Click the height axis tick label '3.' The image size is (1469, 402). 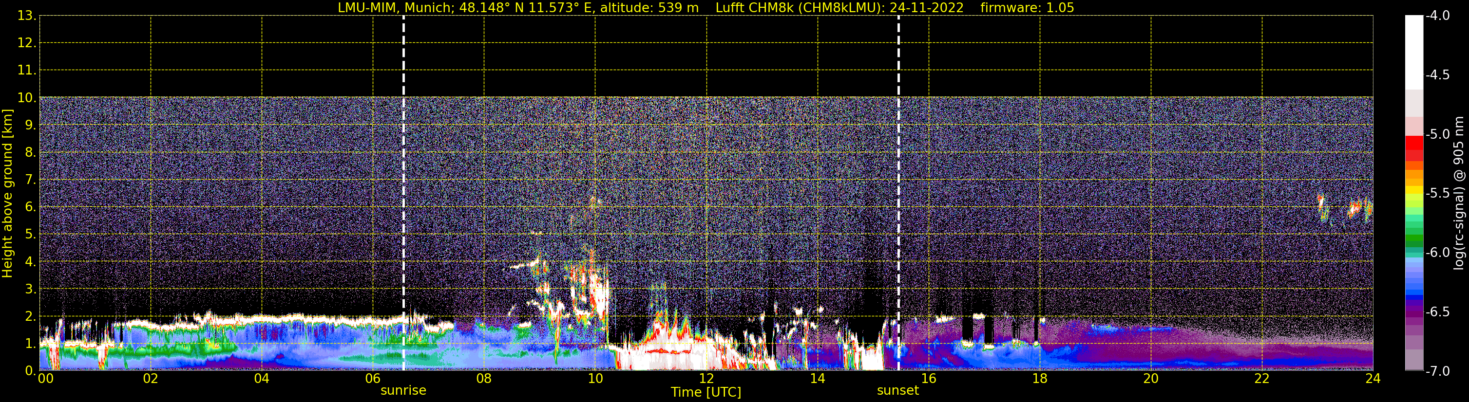pyautogui.click(x=31, y=289)
